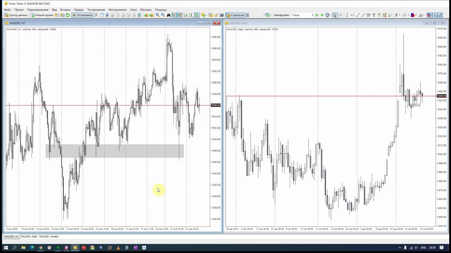This screenshot has width=451, height=253.
Task: Select the trend line drawing tool
Action: click(x=358, y=15)
